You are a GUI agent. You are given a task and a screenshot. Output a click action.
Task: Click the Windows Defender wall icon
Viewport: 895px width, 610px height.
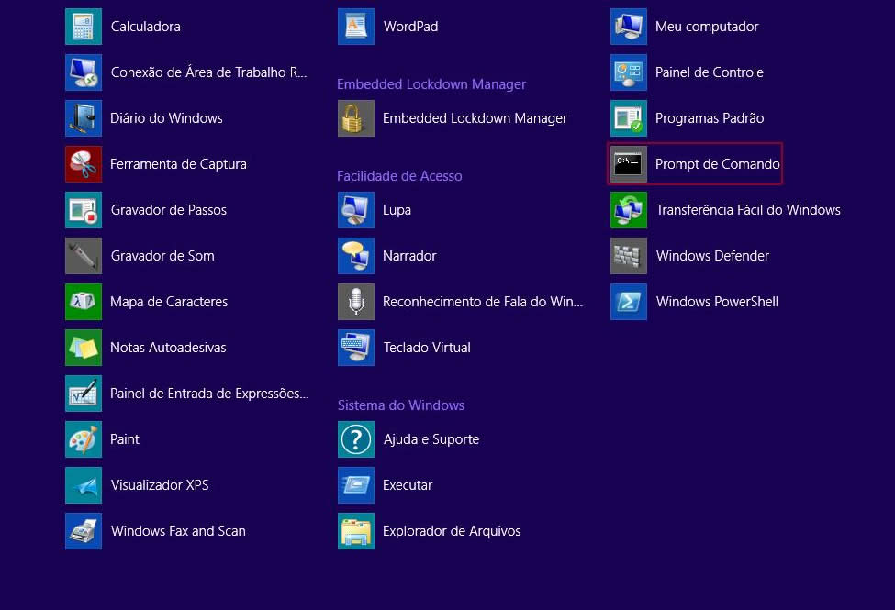(x=629, y=256)
